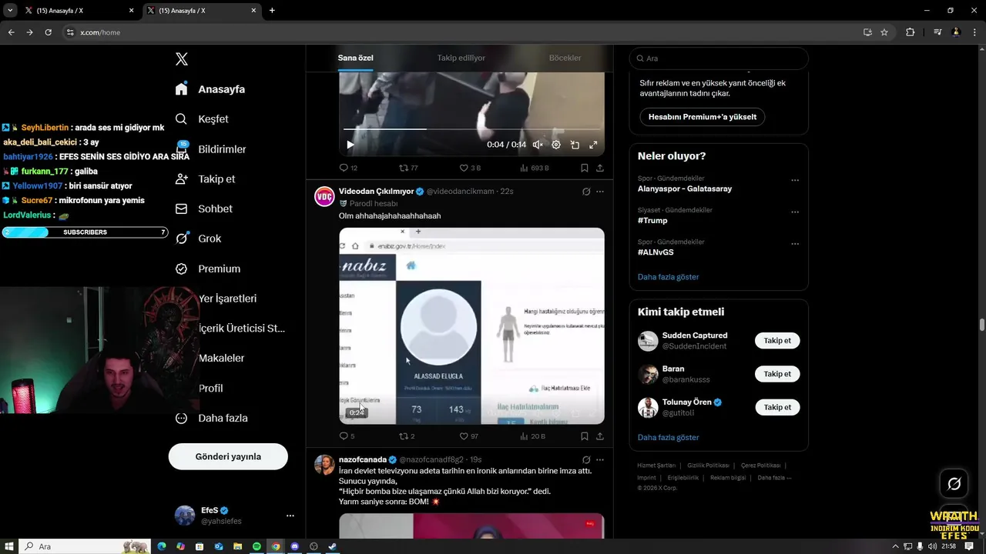The image size is (986, 554).
Task: Open Grok icon on Videodan Çıkılmıyor post
Action: tap(586, 192)
